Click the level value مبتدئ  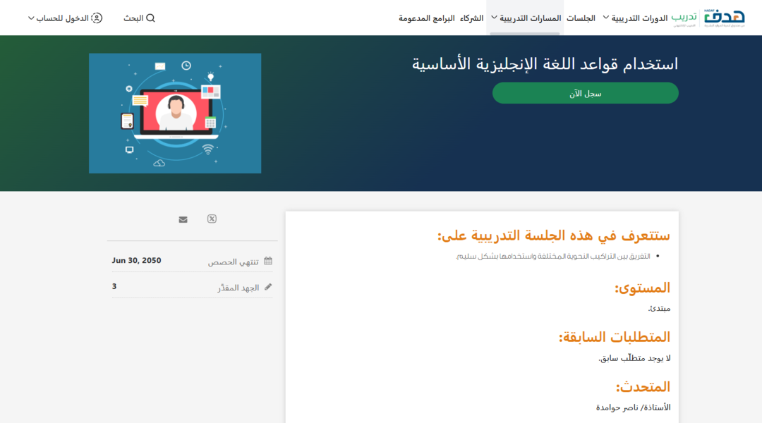660,308
